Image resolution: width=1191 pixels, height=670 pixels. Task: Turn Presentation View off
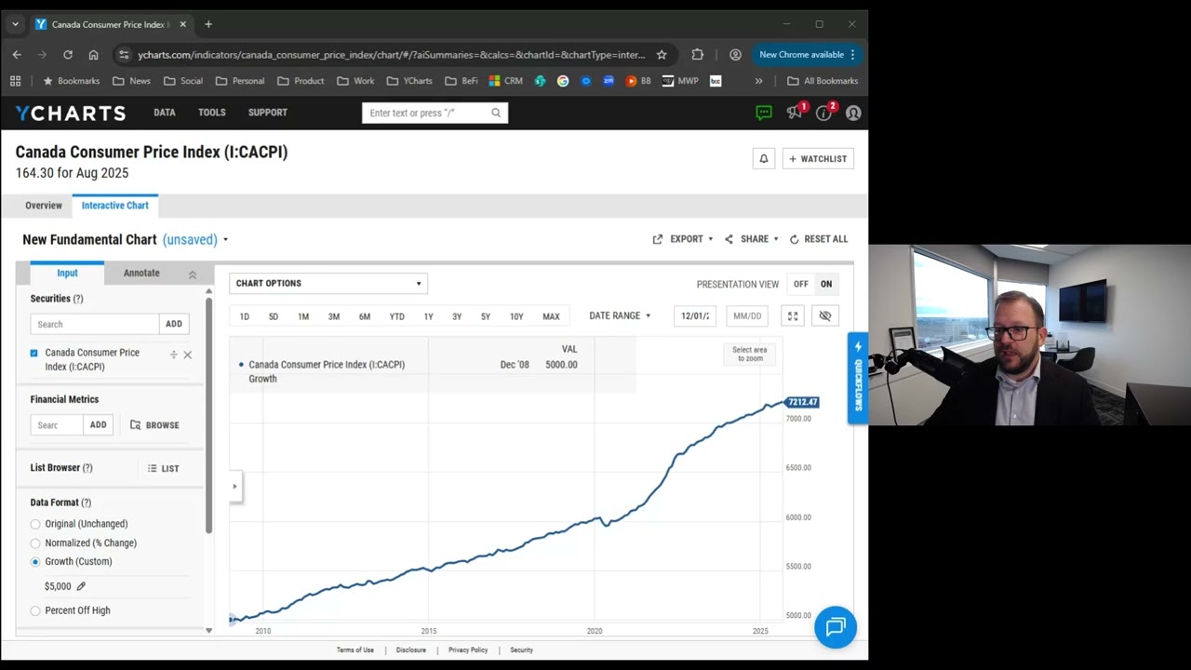(800, 284)
